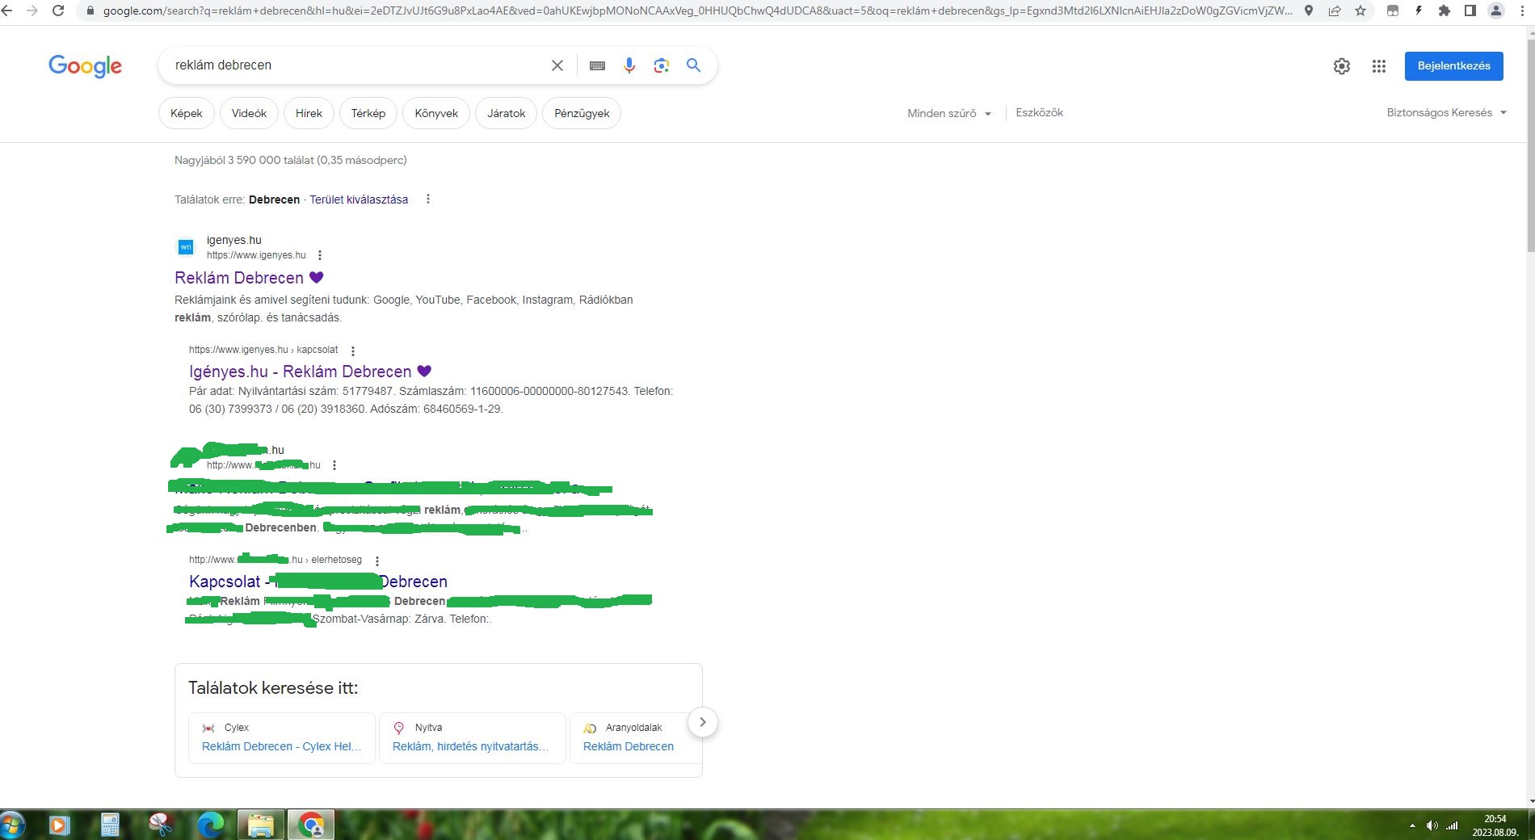Submit search with the magnifier icon
This screenshot has height=840, width=1535.
pyautogui.click(x=693, y=65)
